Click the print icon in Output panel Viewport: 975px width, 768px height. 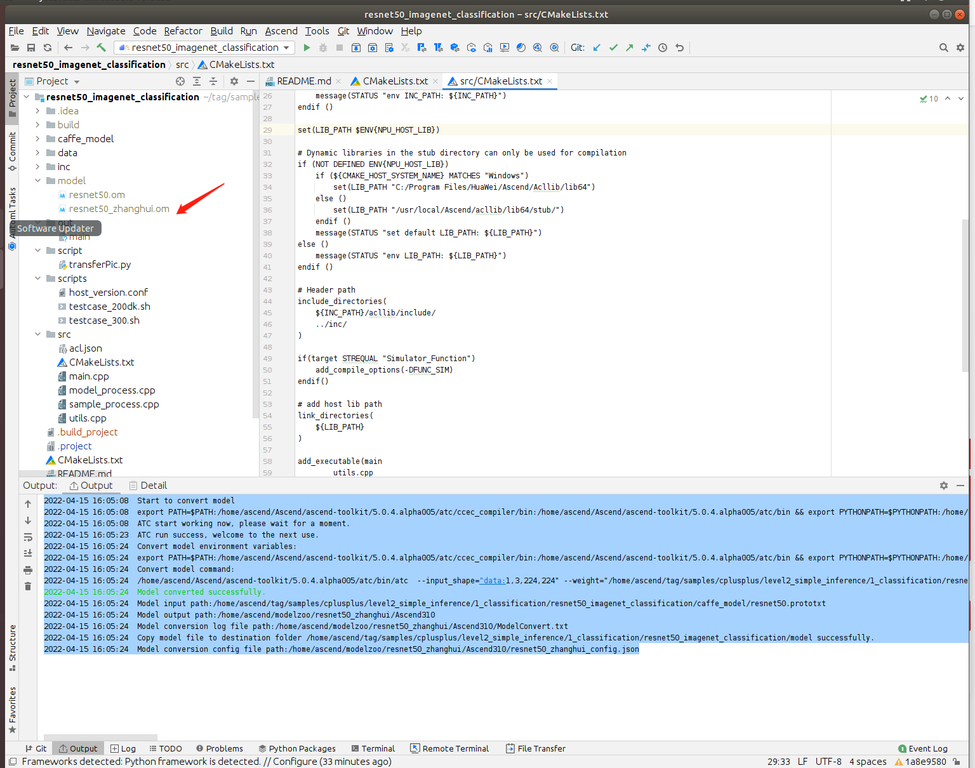pos(28,570)
